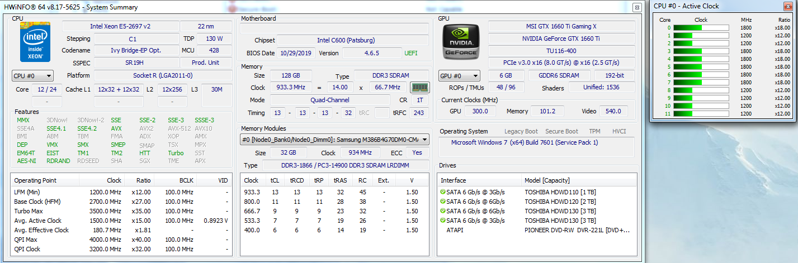Close the System Summary window
The width and height of the screenshot is (798, 263).
click(x=636, y=7)
